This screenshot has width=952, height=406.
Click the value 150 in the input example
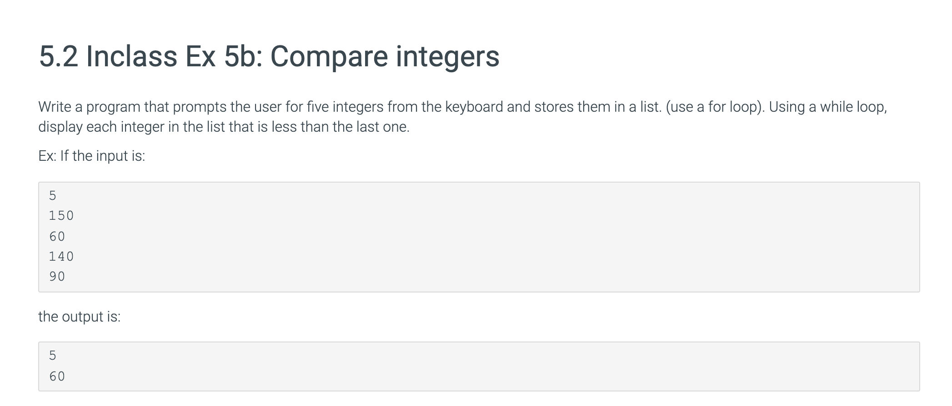[61, 216]
